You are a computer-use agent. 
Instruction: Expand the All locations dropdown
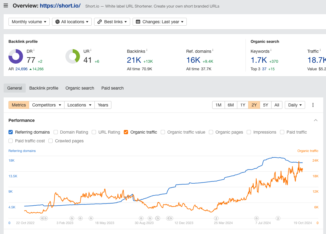(72, 22)
